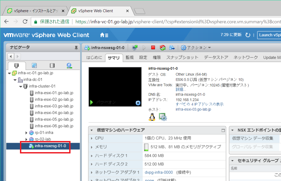Click the browser address bar URL

177,22
